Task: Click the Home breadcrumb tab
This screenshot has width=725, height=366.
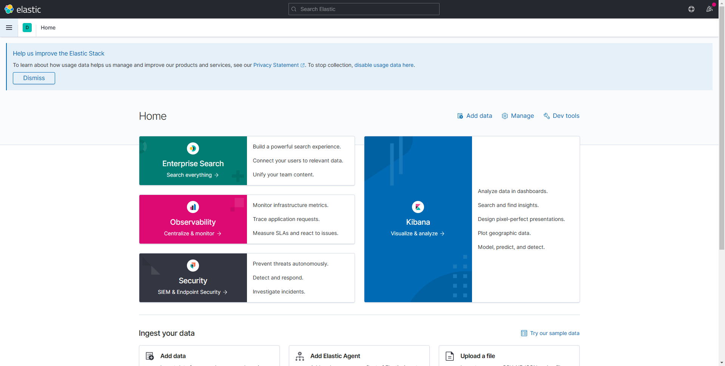Action: coord(48,28)
